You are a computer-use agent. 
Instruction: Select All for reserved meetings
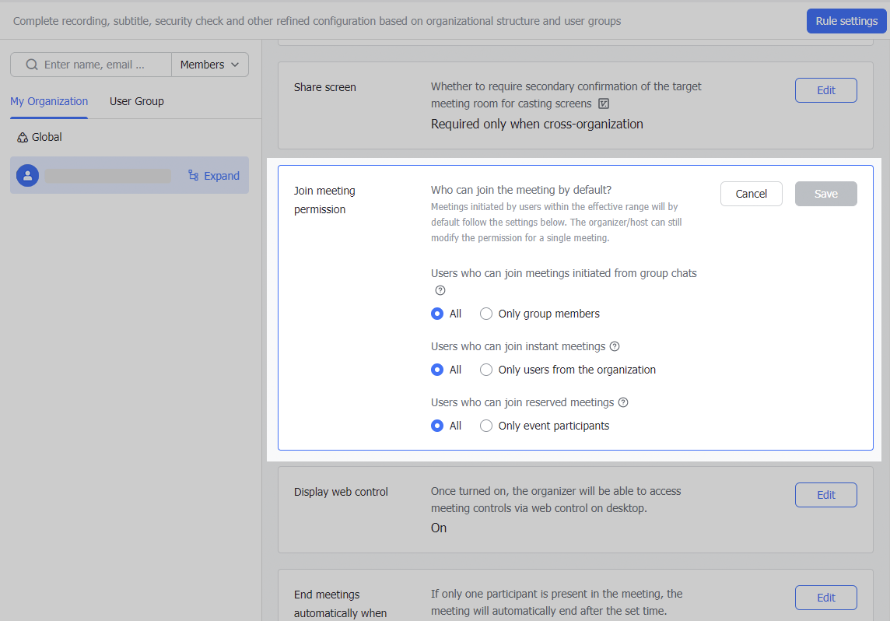coord(437,426)
